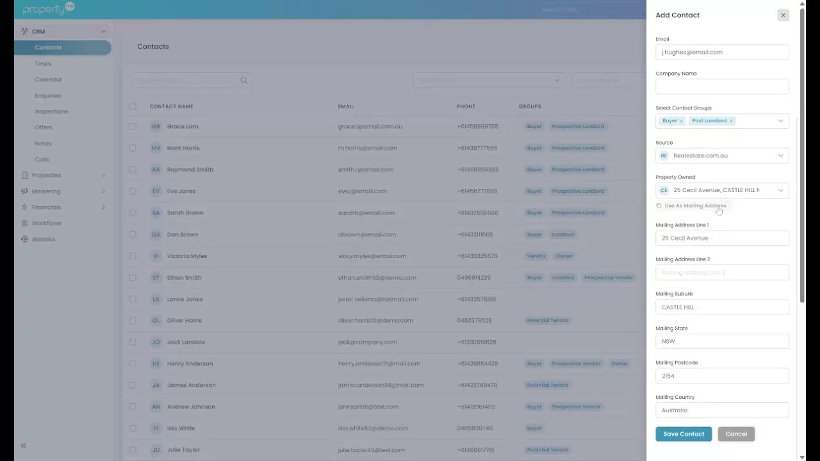Expand the Financials sidebar section

pyautogui.click(x=103, y=207)
